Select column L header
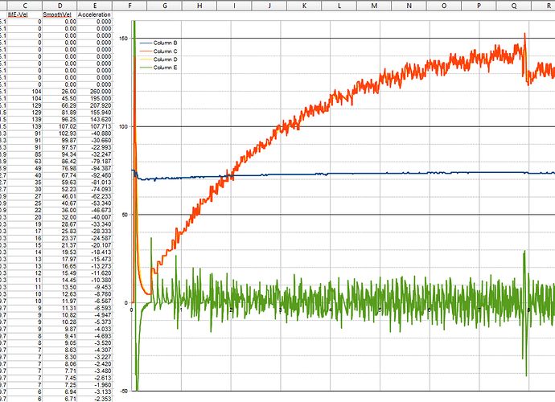Screen dimensions: 555x402 pyautogui.click(x=339, y=6)
